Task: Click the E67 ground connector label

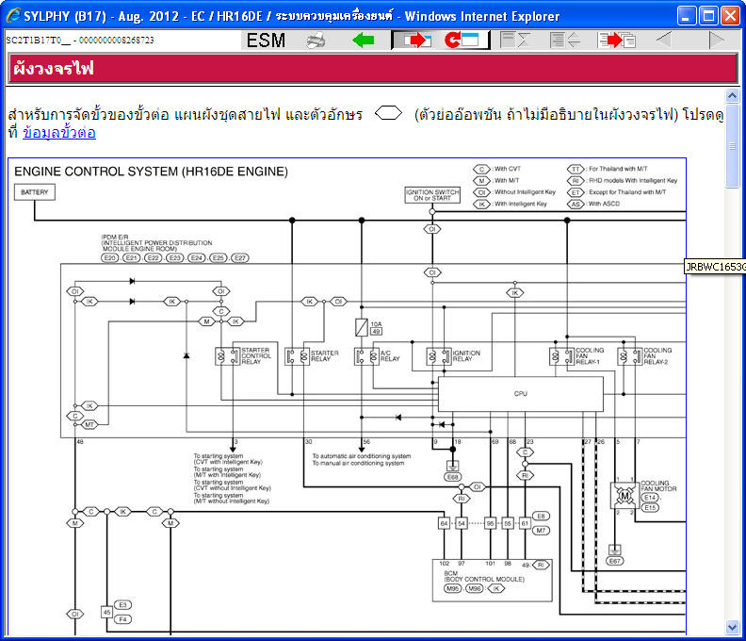Action: (x=615, y=561)
